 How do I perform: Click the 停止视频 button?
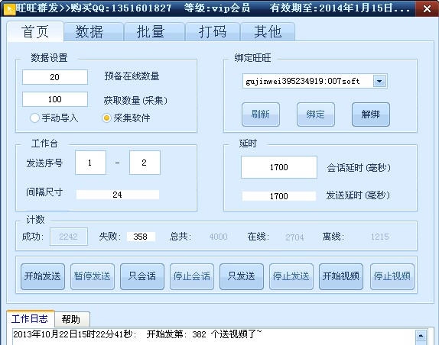pyautogui.click(x=392, y=276)
